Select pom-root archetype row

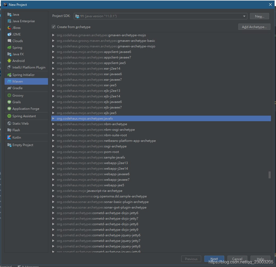pos(161,152)
